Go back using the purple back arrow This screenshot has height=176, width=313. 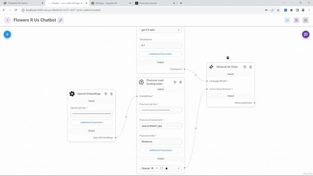pos(8,20)
